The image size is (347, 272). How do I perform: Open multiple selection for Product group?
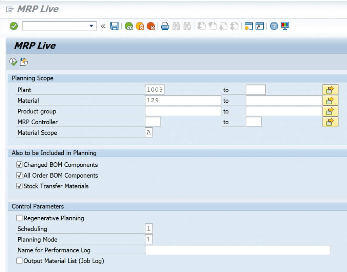330,111
